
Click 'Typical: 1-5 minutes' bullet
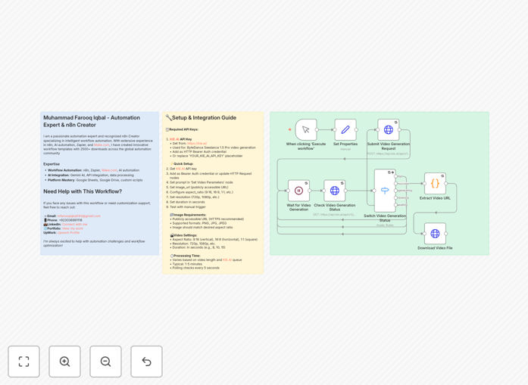[x=187, y=264]
